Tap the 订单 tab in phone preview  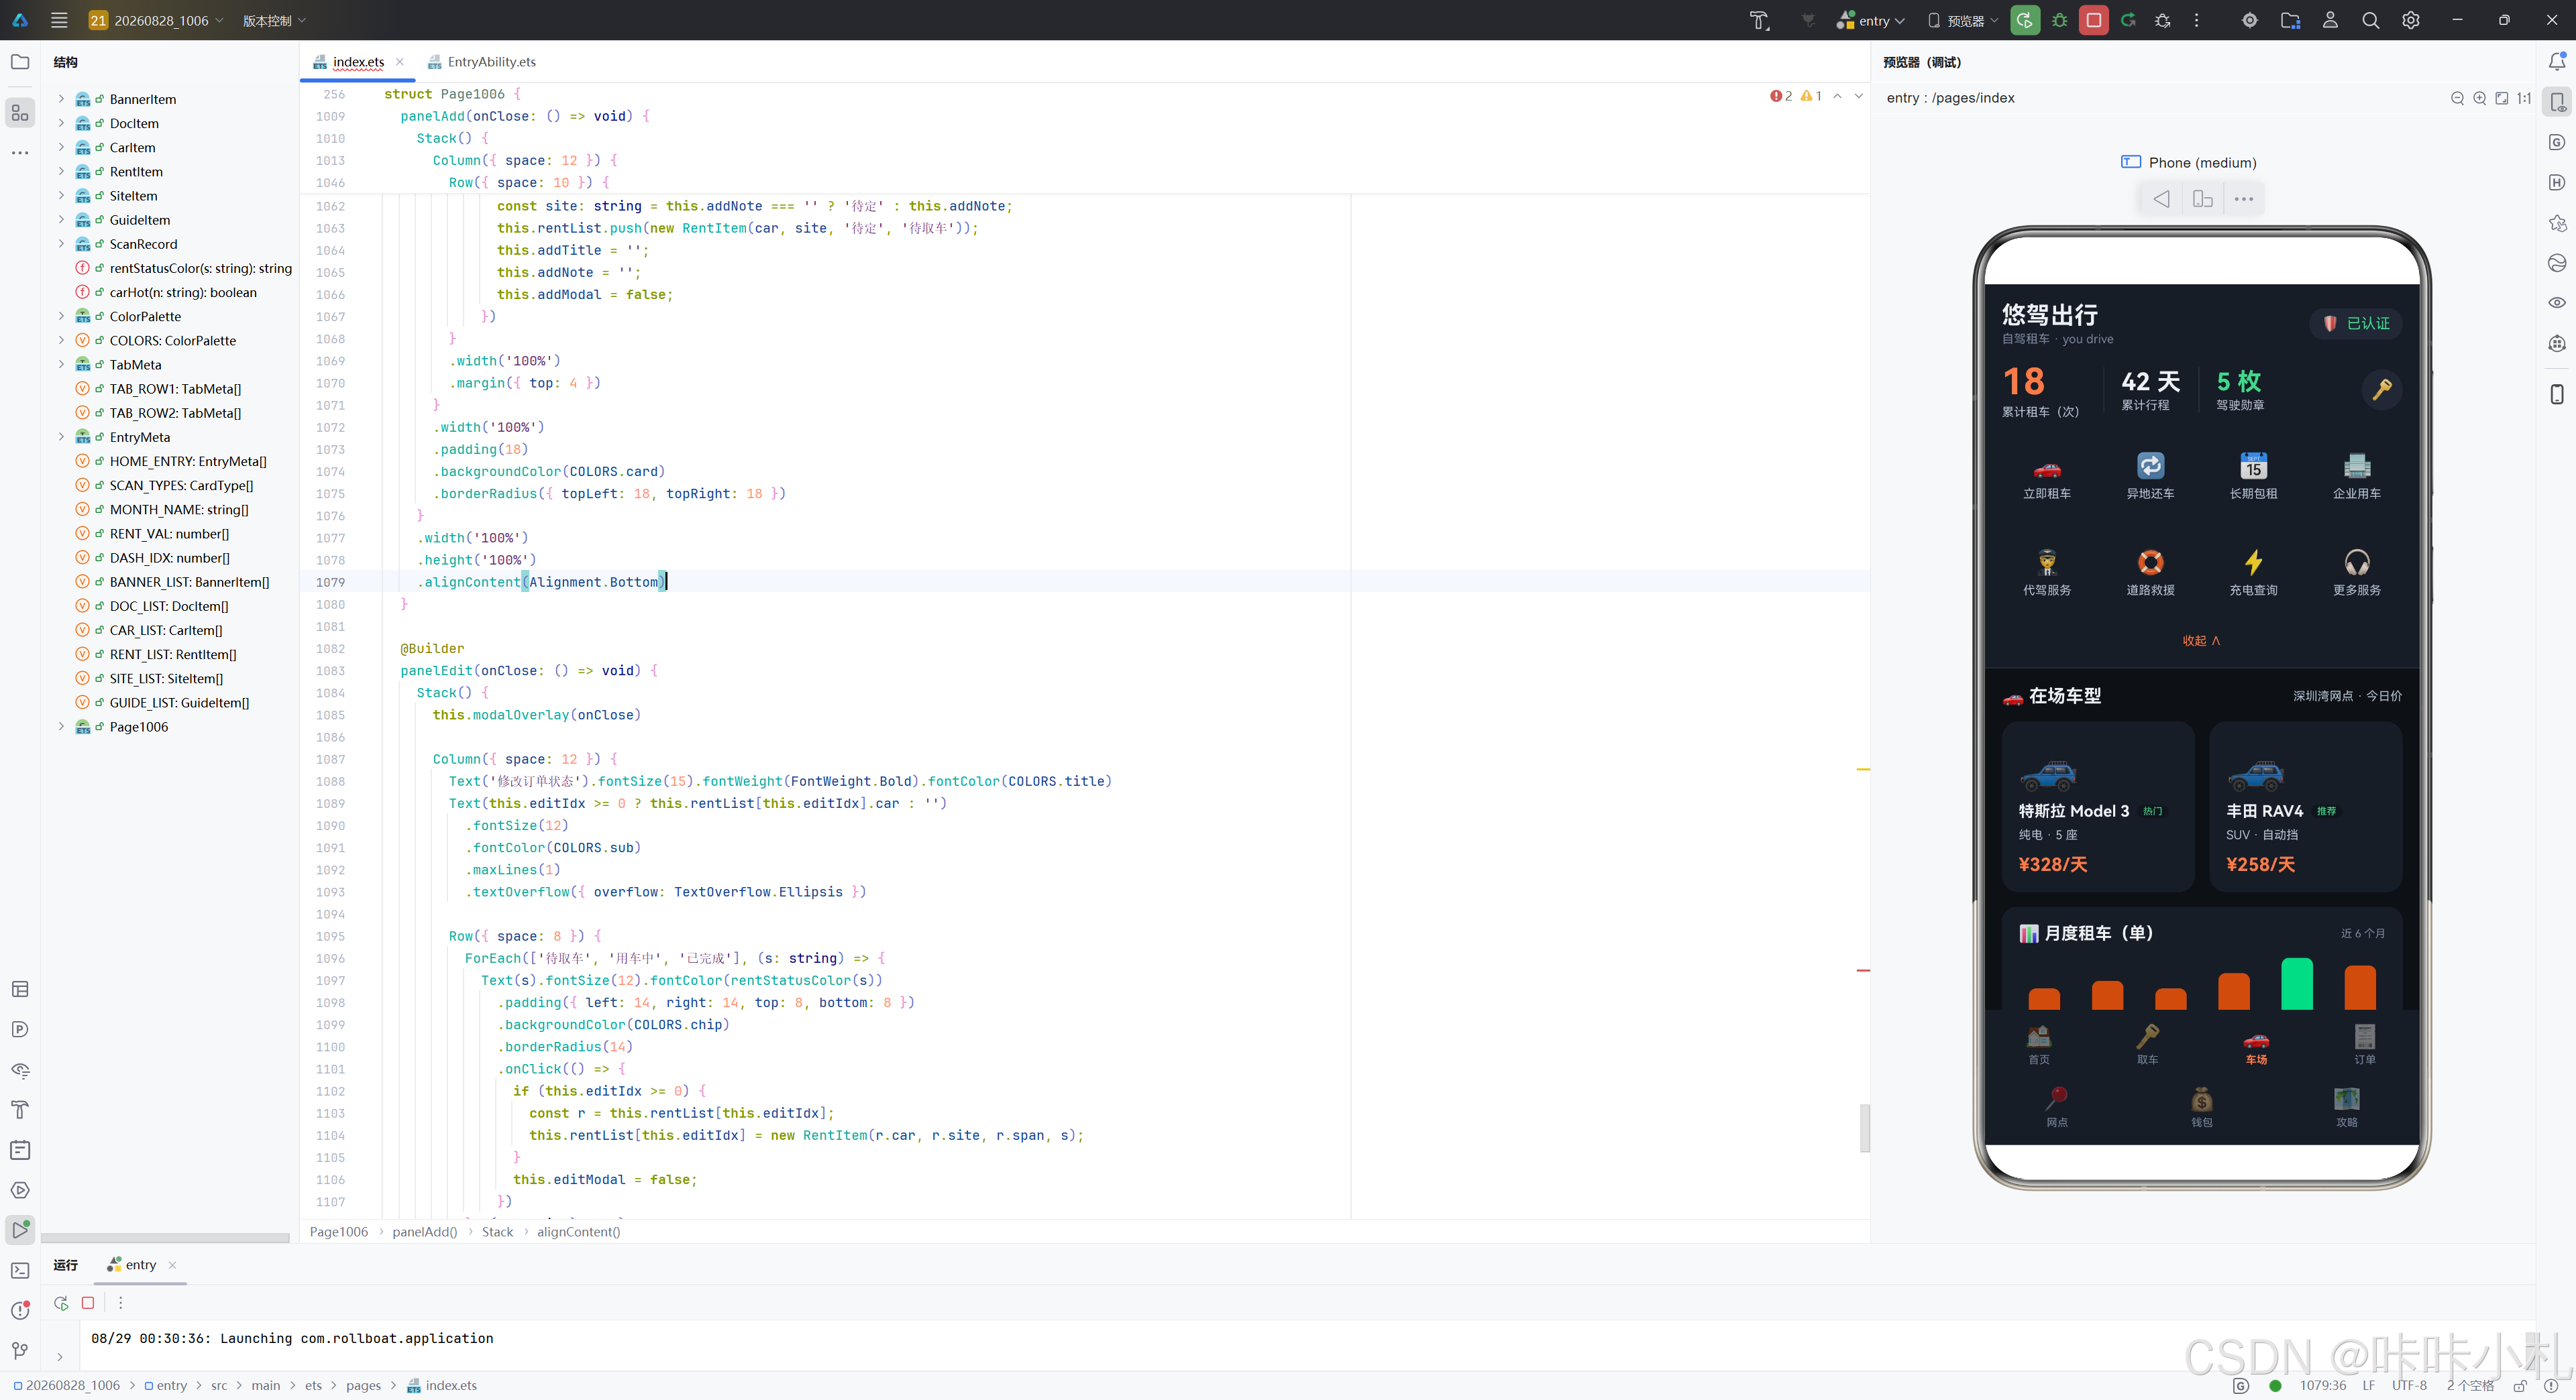click(x=2364, y=1044)
